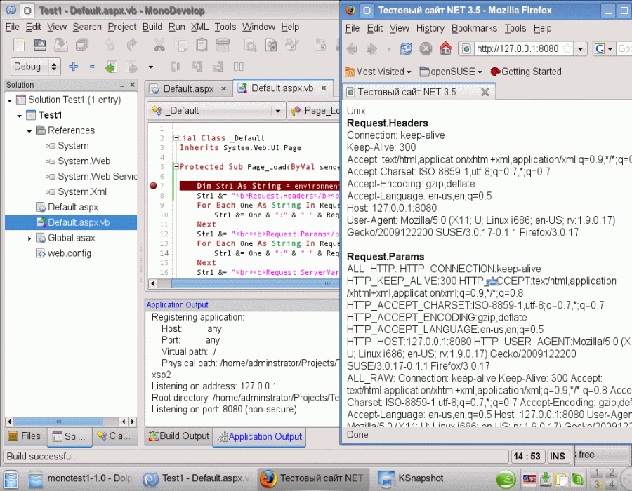This screenshot has width=632, height=491.
Task: Click Firefox Stop button
Action: point(426,49)
